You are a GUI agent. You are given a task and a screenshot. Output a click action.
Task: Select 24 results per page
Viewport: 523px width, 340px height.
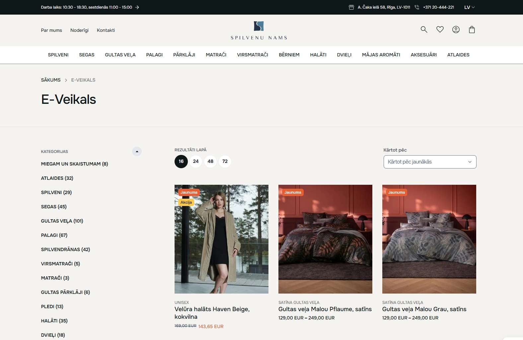click(x=196, y=162)
